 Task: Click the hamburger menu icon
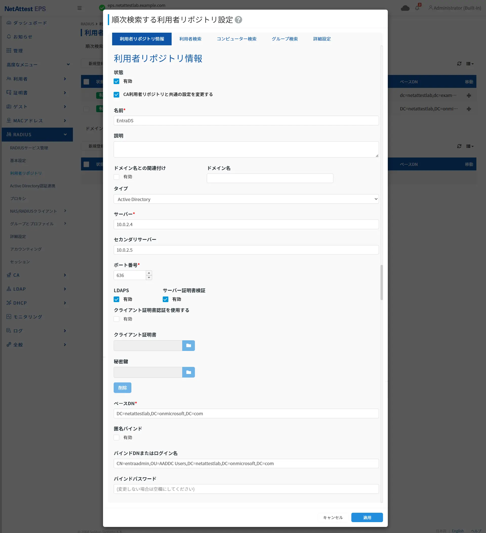tap(79, 8)
